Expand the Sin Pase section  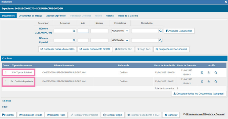(7, 101)
